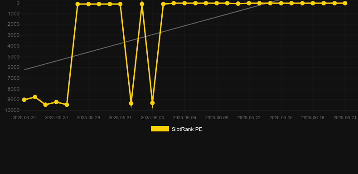Select the low data point at 2025-06-03
The width and height of the screenshot is (358, 174).
point(152,103)
